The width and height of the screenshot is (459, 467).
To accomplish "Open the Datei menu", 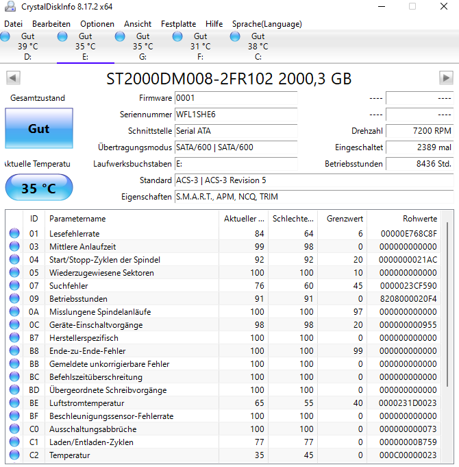I will pyautogui.click(x=14, y=24).
